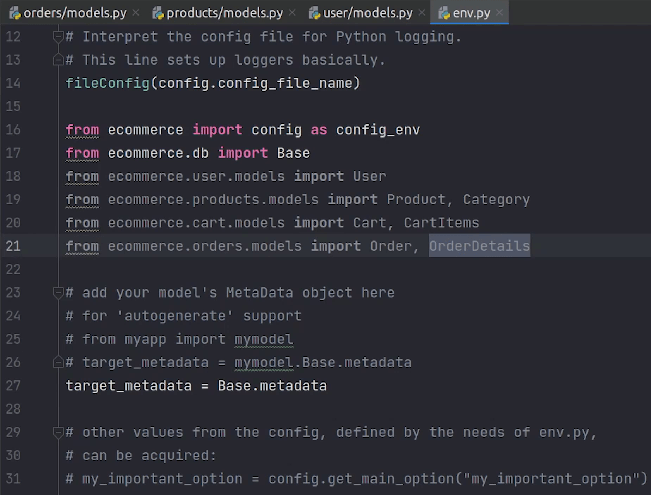Collapse comment block starting at line 29

click(58, 432)
